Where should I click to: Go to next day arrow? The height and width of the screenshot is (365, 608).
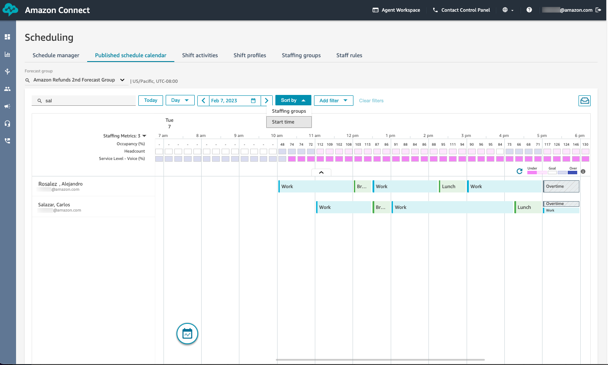(267, 101)
